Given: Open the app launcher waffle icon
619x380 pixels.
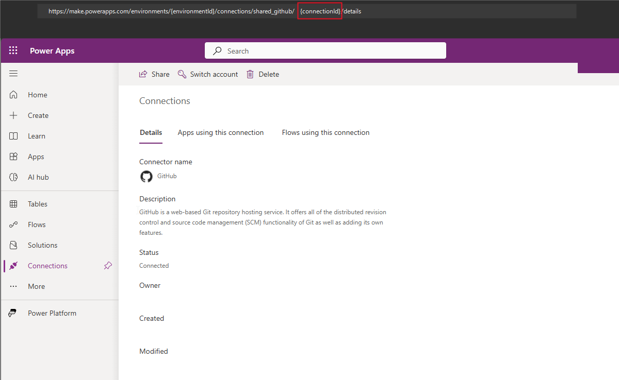Looking at the screenshot, I should pyautogui.click(x=13, y=50).
